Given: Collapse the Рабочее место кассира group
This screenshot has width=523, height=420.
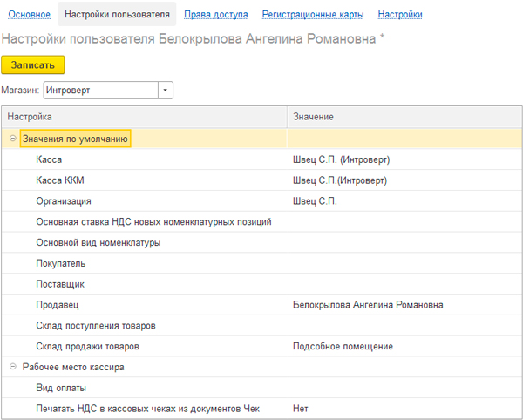Looking at the screenshot, I should click(x=13, y=367).
